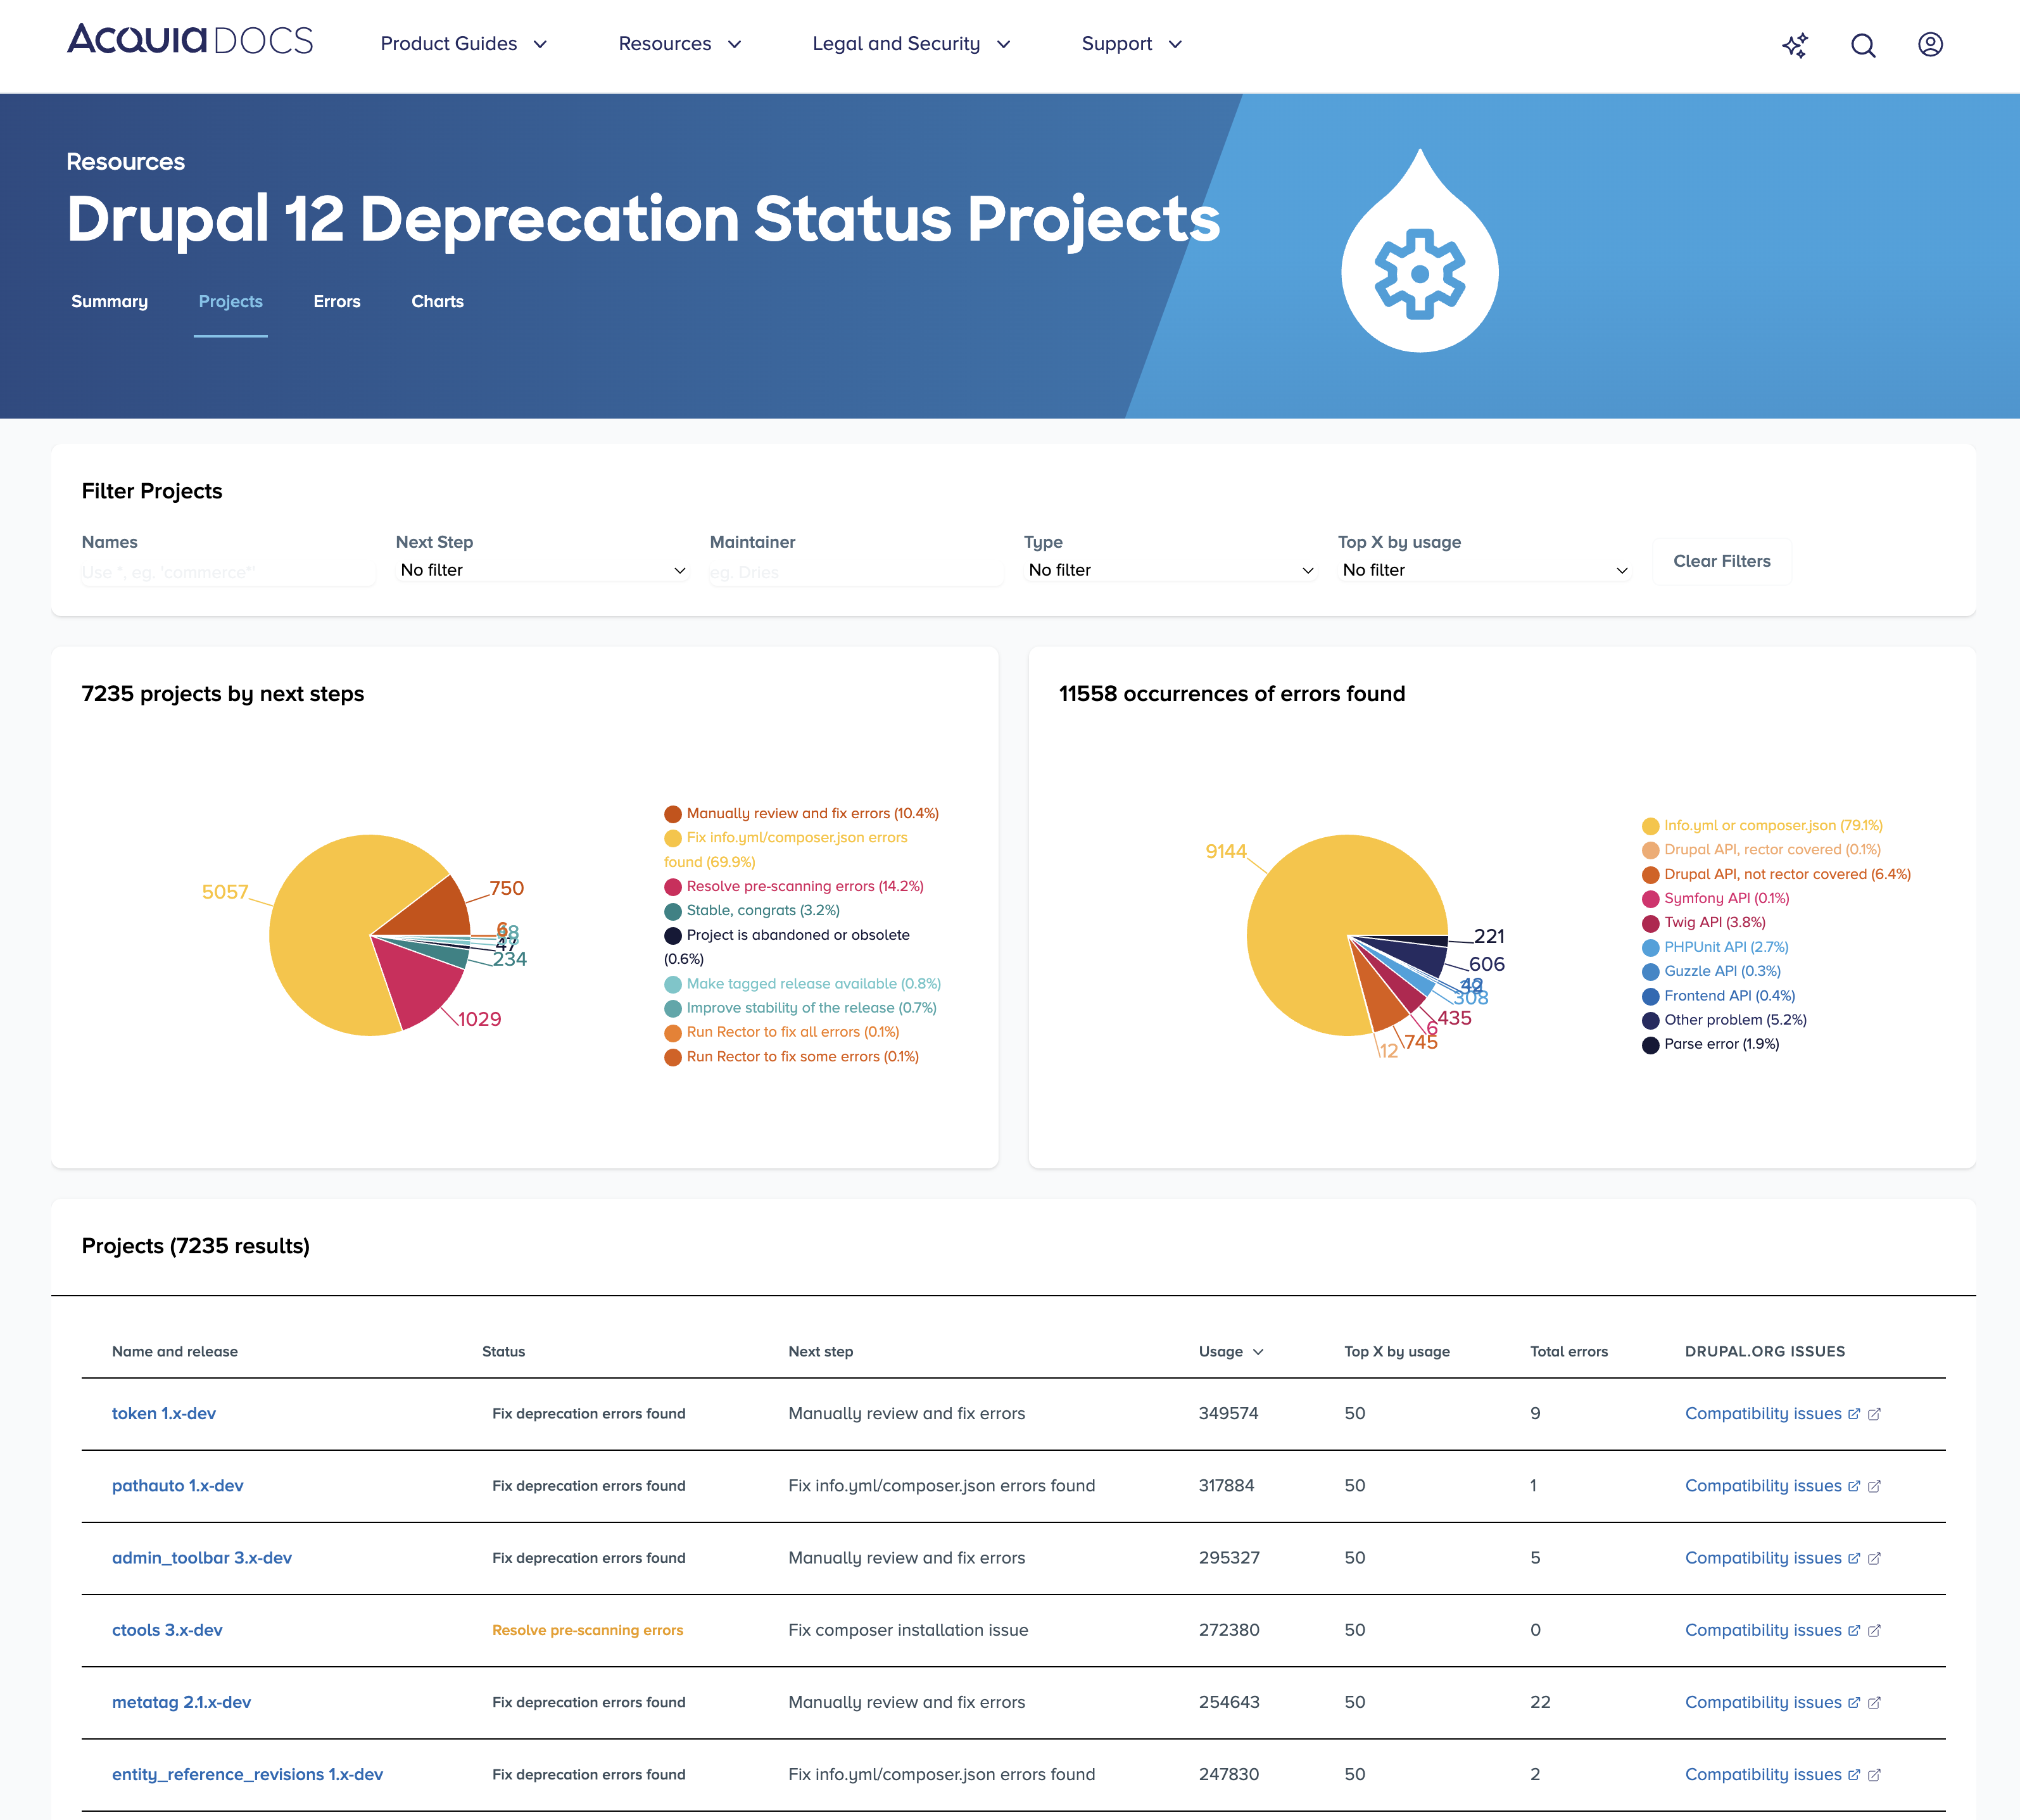Open the Type filter dropdown
Viewport: 2020px width, 1820px height.
pyautogui.click(x=1170, y=570)
